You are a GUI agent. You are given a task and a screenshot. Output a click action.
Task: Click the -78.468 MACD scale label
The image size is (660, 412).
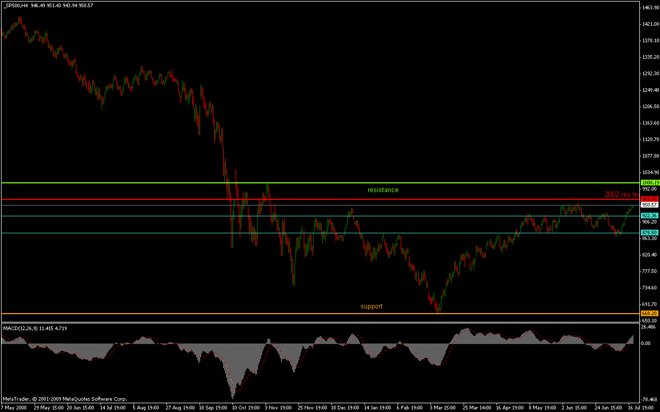point(649,399)
